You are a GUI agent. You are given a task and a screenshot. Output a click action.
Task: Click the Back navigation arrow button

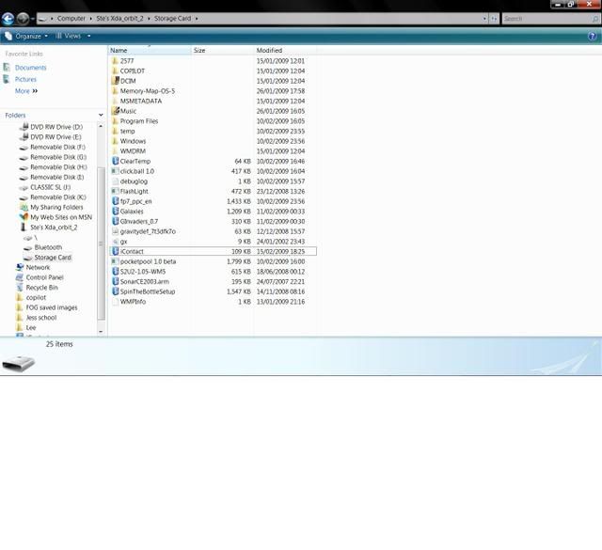[8, 18]
